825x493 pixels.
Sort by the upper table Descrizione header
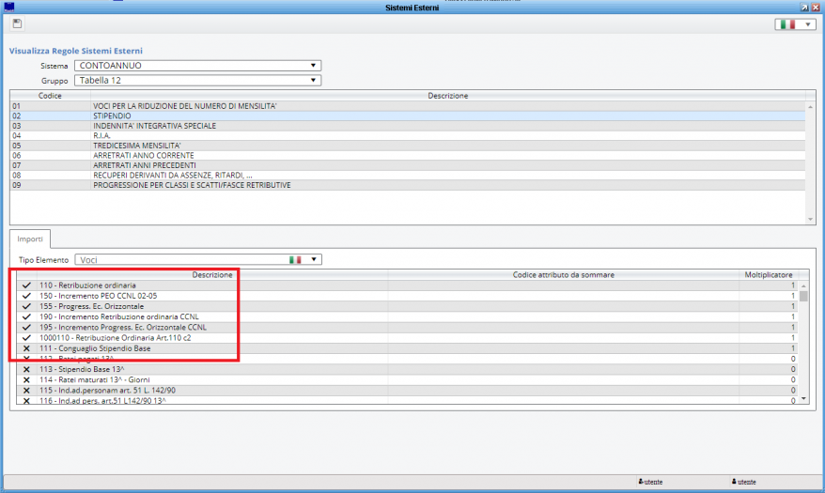448,96
